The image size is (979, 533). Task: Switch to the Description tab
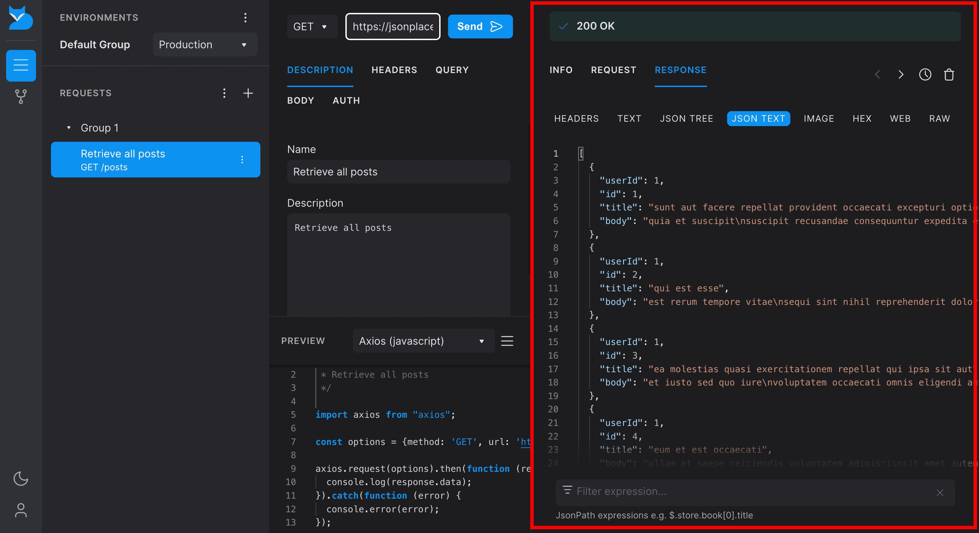coord(320,70)
